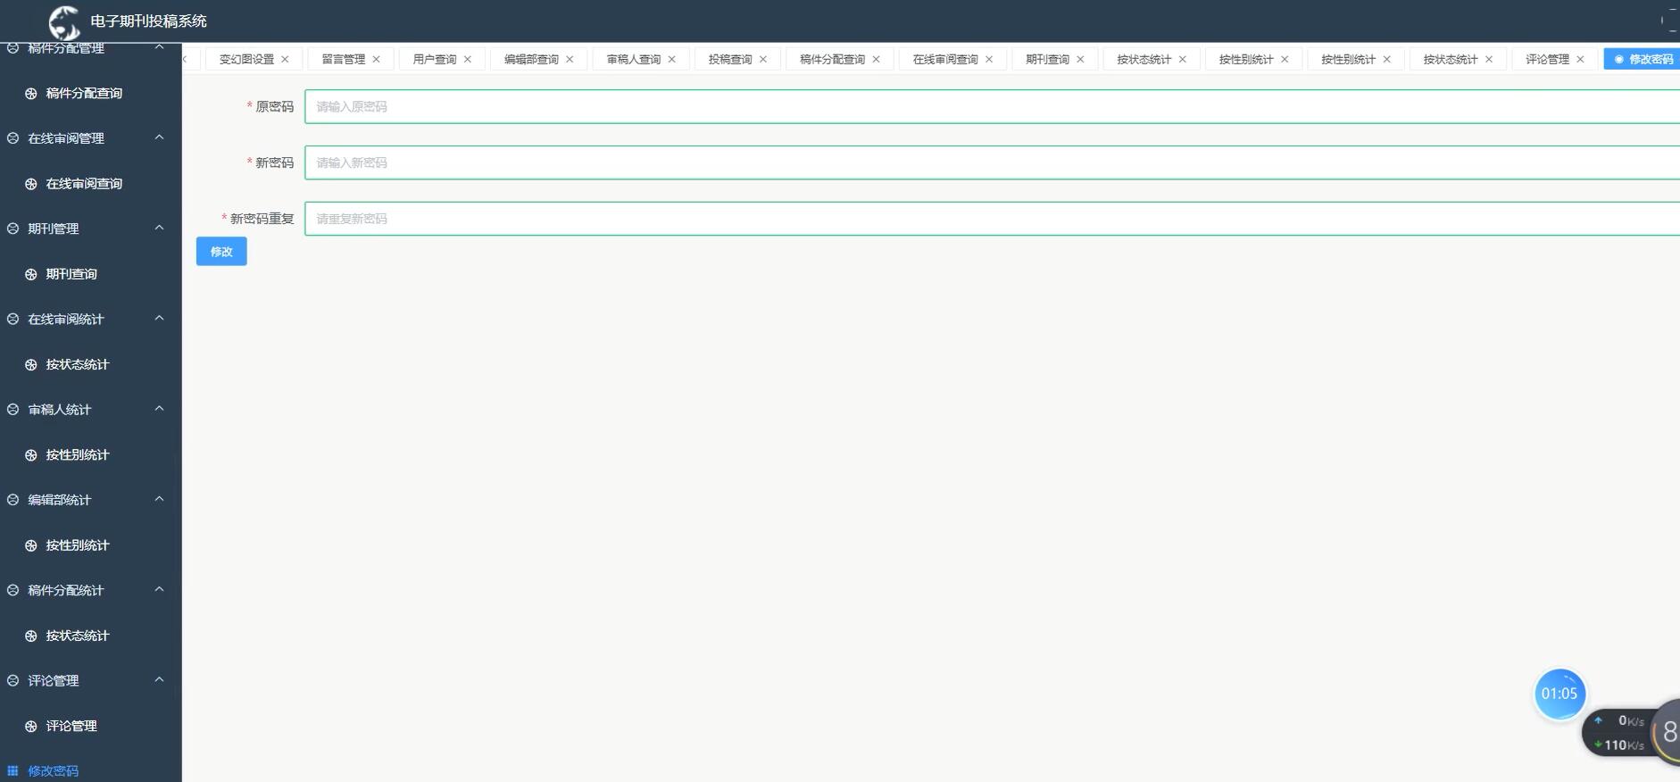Click the icon beside 期刊管理 in sidebar
Image resolution: width=1680 pixels, height=782 pixels.
coord(12,229)
